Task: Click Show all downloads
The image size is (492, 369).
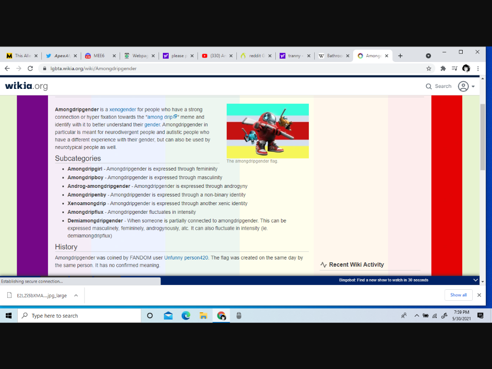Action: pyautogui.click(x=458, y=295)
